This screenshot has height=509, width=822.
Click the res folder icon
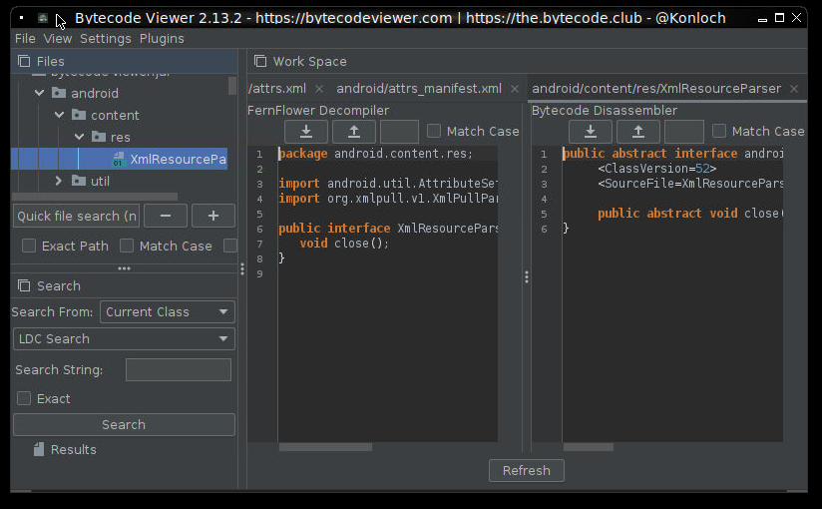(x=99, y=137)
